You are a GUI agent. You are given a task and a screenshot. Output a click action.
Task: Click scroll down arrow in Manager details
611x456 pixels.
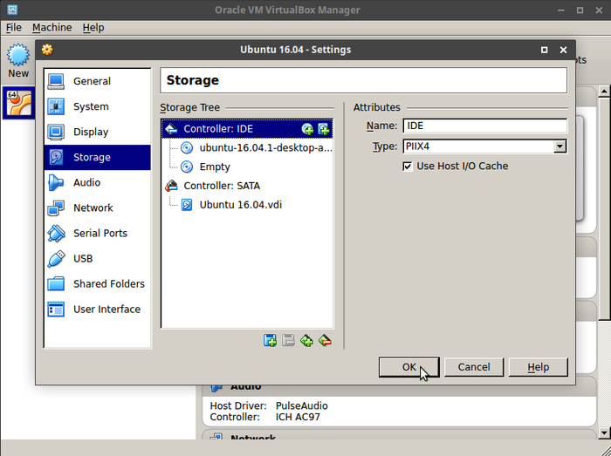click(604, 432)
